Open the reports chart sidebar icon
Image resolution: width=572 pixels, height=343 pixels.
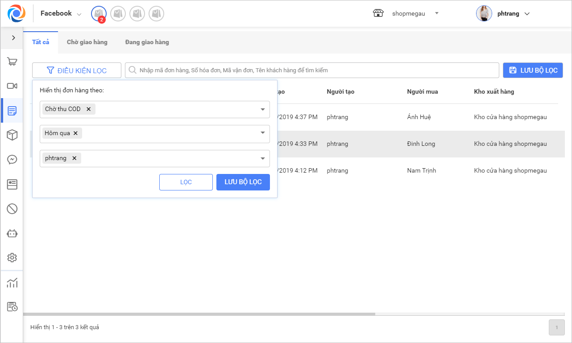[12, 282]
